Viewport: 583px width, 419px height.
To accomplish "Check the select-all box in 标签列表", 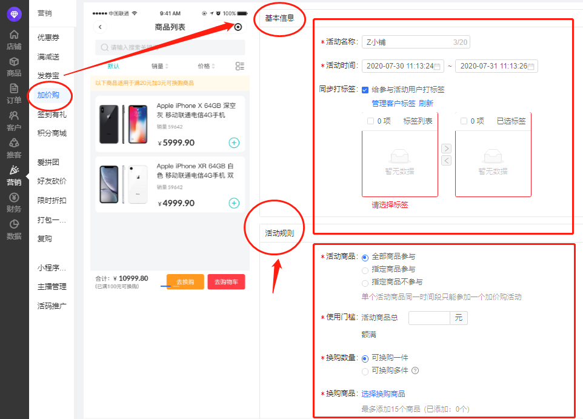I will 370,121.
